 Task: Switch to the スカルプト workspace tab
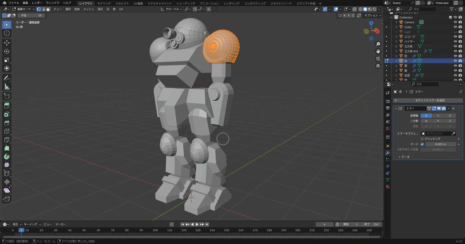(122, 3)
